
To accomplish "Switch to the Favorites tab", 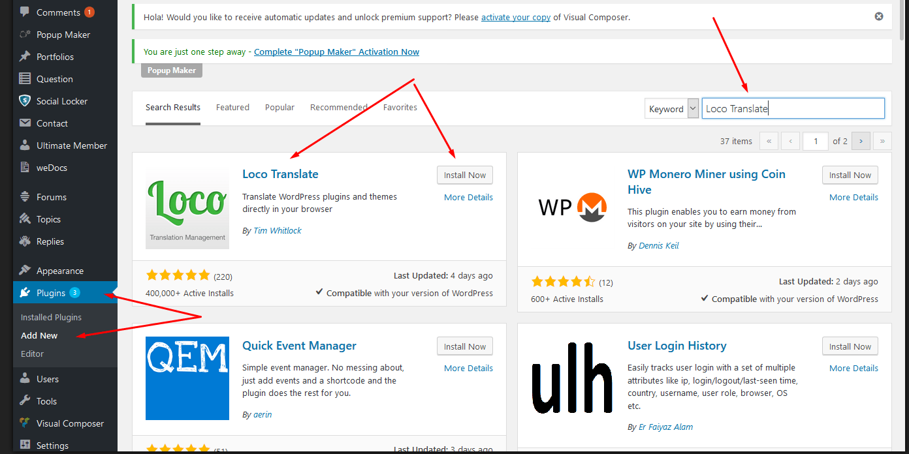I will (400, 108).
